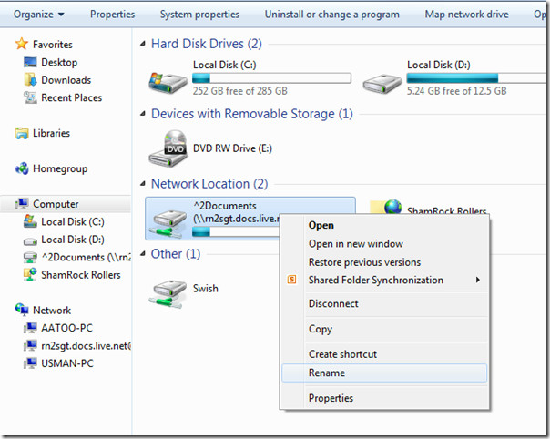The image size is (550, 439).
Task: Click the Local Disk (D:) drive icon
Action: click(382, 79)
